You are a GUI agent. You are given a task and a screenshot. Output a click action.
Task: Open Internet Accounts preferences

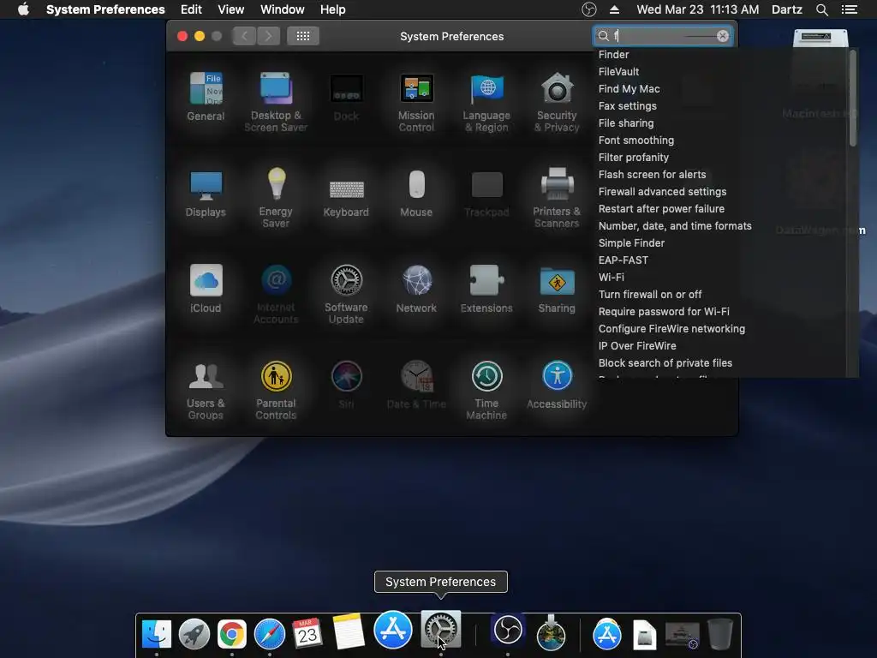[x=276, y=294]
